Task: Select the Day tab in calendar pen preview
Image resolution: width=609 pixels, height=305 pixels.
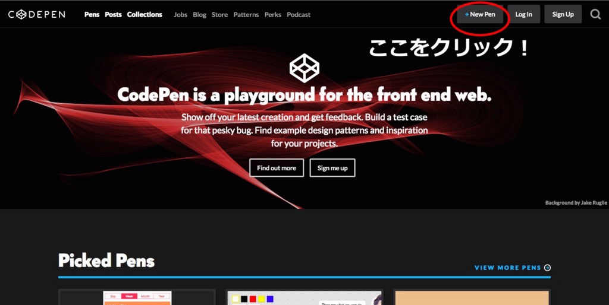Action: (x=113, y=296)
